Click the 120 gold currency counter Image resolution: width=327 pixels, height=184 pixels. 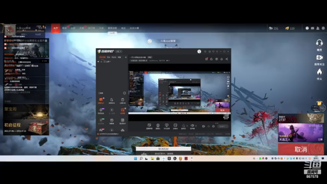290,28
